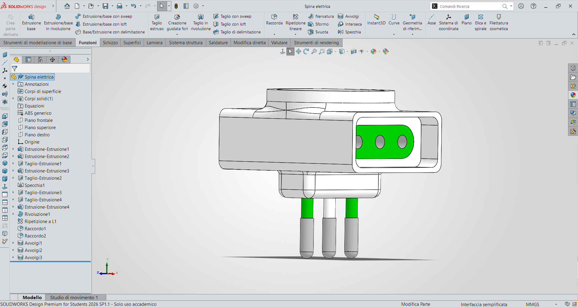The image size is (578, 307).
Task: Click edit appearance color ball in view toolbar
Action: click(374, 51)
